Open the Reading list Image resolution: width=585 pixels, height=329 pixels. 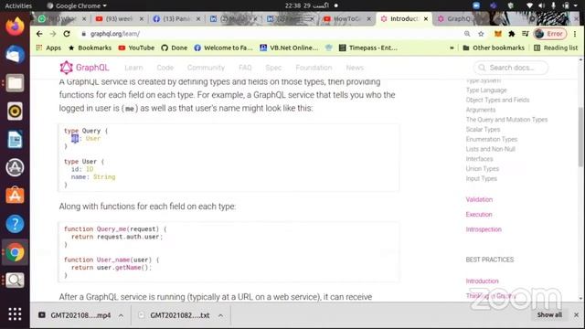(x=556, y=48)
